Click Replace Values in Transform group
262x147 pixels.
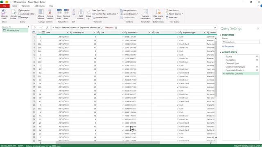click(100, 18)
